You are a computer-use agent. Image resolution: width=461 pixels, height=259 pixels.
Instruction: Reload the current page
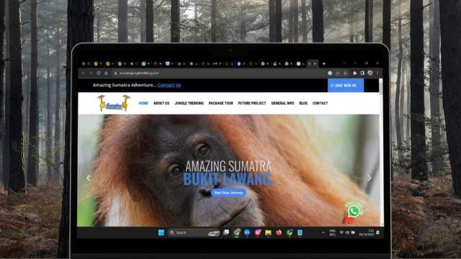tap(99, 73)
